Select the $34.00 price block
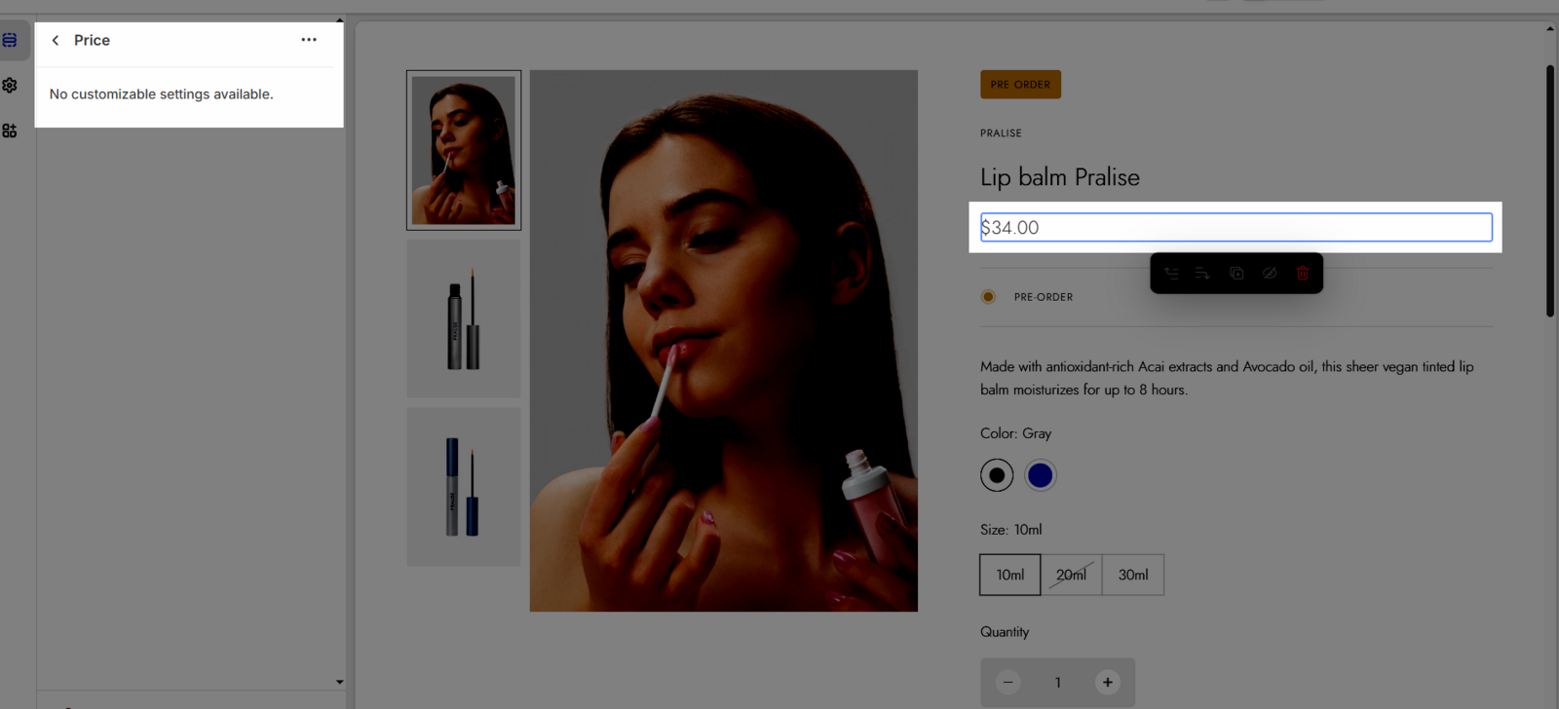The height and width of the screenshot is (709, 1559). 1236,228
